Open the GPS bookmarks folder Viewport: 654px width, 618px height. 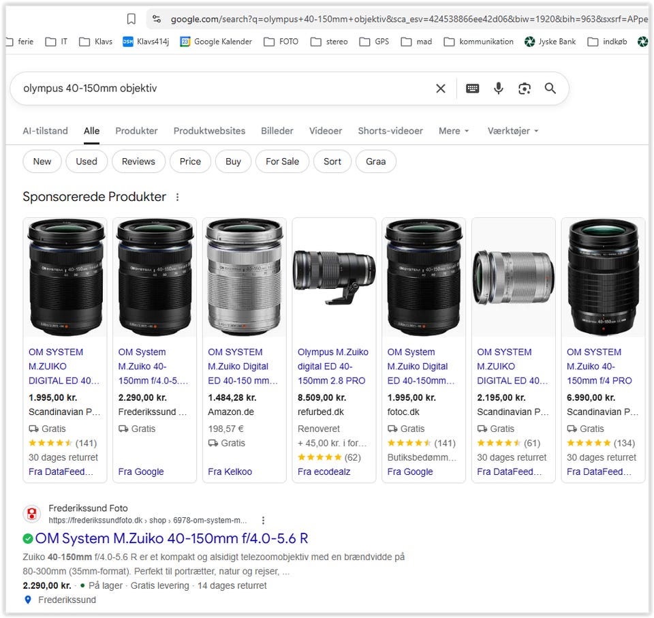pos(375,42)
